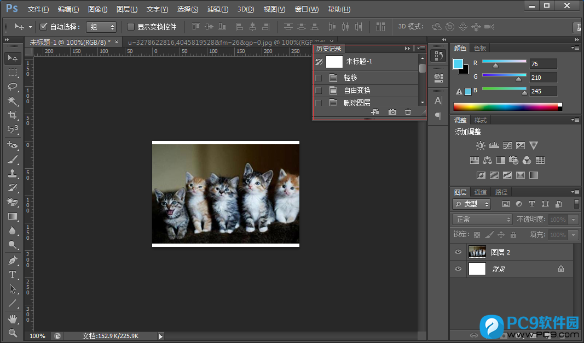Create new document from current state

(x=375, y=112)
